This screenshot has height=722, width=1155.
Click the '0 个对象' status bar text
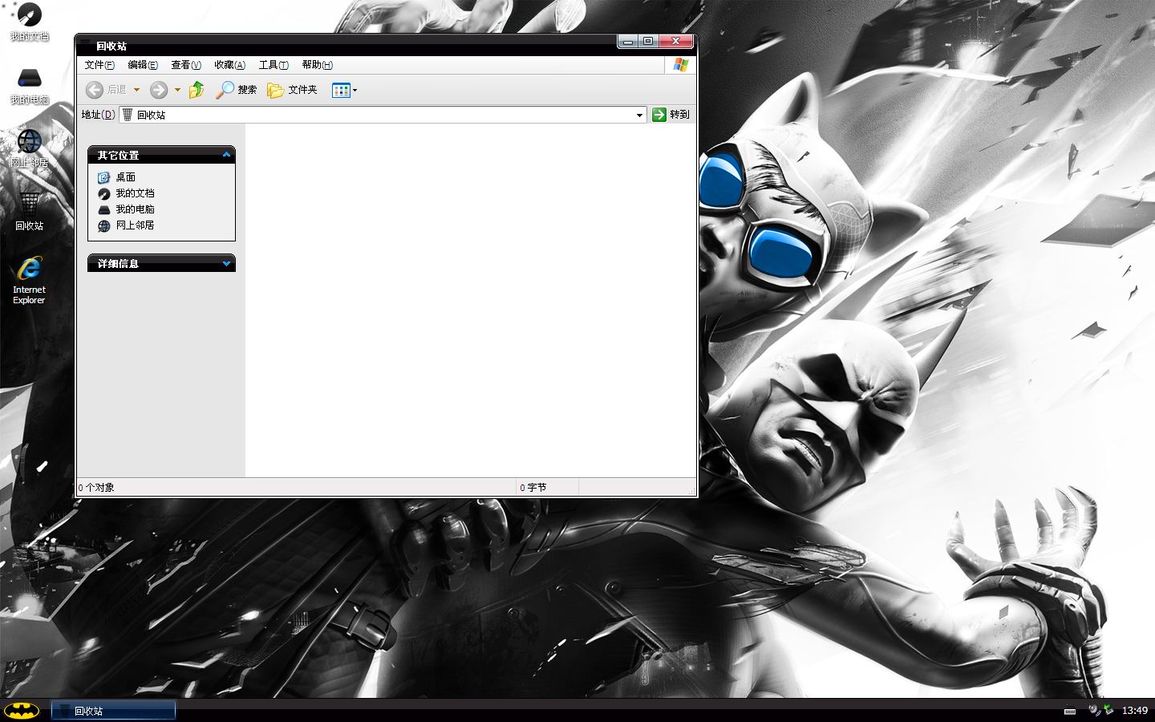pos(96,488)
